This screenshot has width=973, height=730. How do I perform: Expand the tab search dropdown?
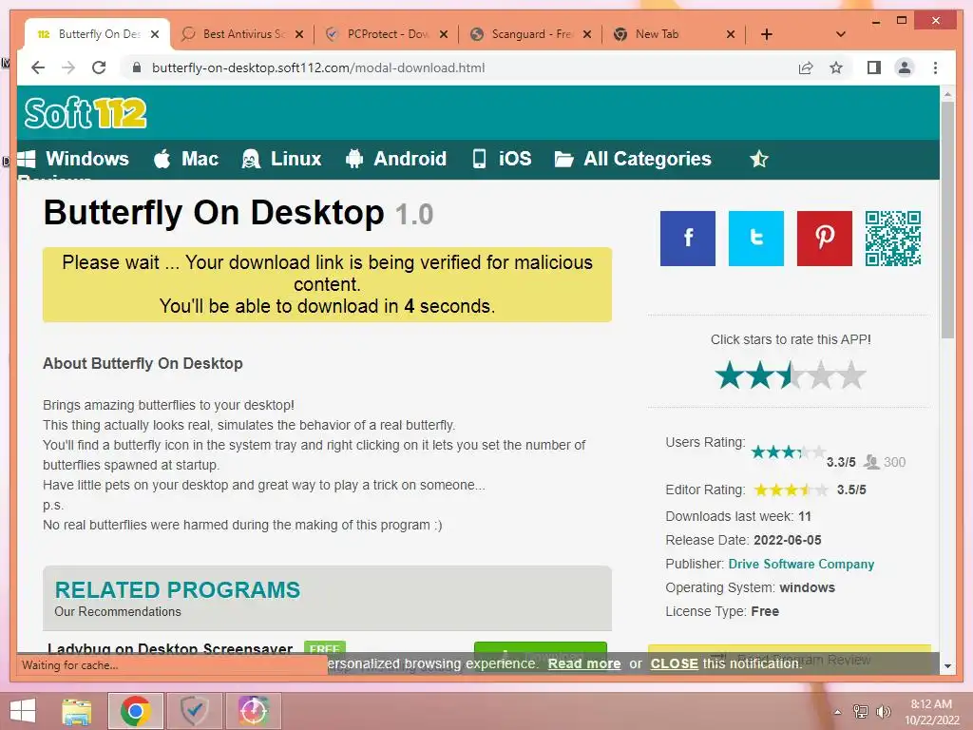click(840, 34)
